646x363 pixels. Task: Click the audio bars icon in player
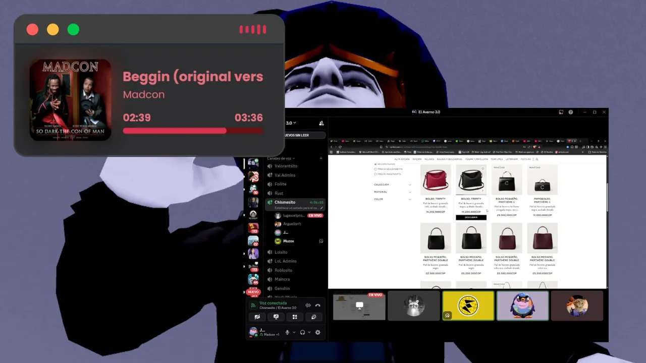tap(253, 30)
